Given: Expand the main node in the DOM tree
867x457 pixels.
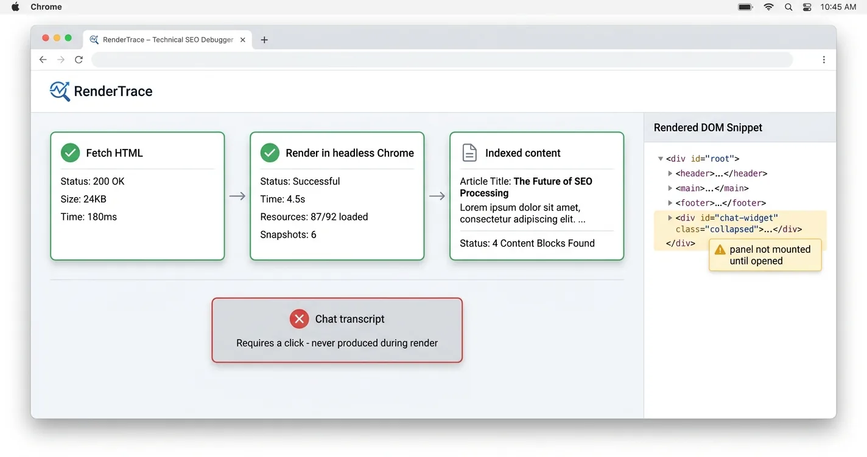Looking at the screenshot, I should click(x=670, y=188).
